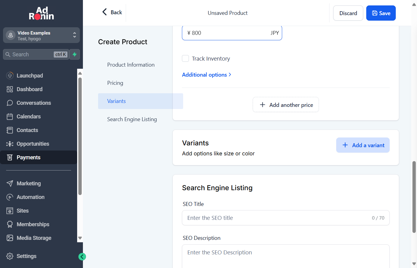Click the Sites icon

pyautogui.click(x=10, y=210)
